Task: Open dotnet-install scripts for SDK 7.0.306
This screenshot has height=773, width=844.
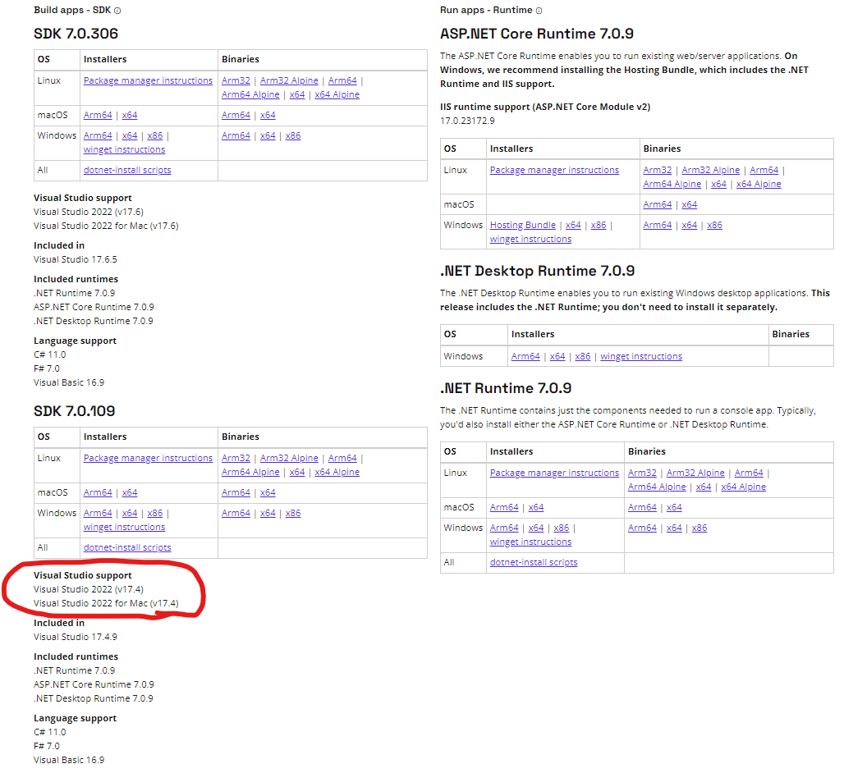Action: [x=127, y=170]
